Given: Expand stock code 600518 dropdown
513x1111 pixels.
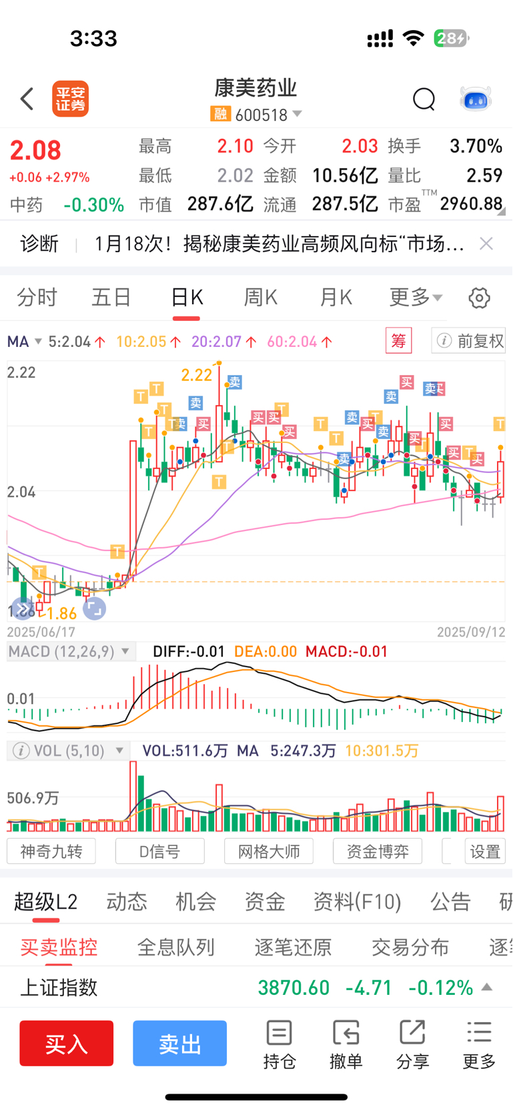Looking at the screenshot, I should click(x=298, y=114).
